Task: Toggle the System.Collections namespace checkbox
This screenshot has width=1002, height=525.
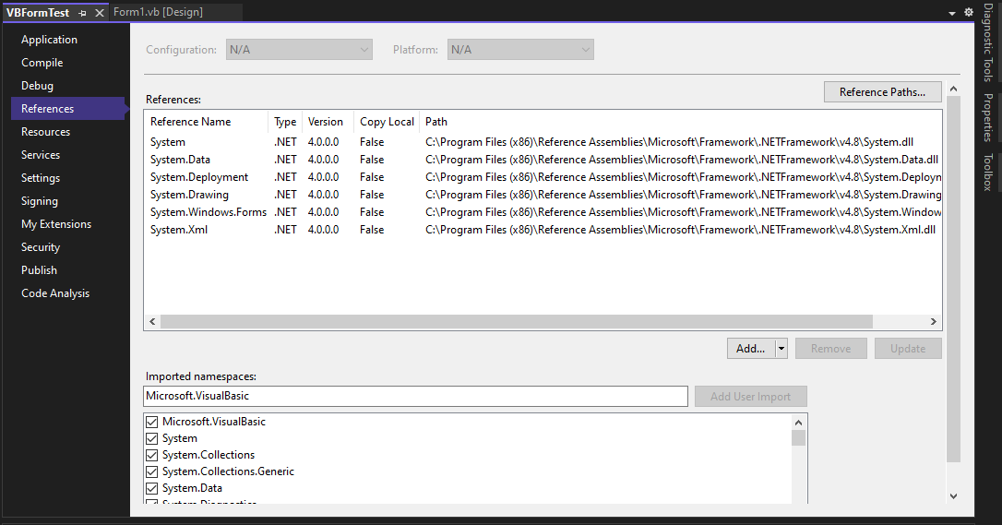Action: coord(151,455)
